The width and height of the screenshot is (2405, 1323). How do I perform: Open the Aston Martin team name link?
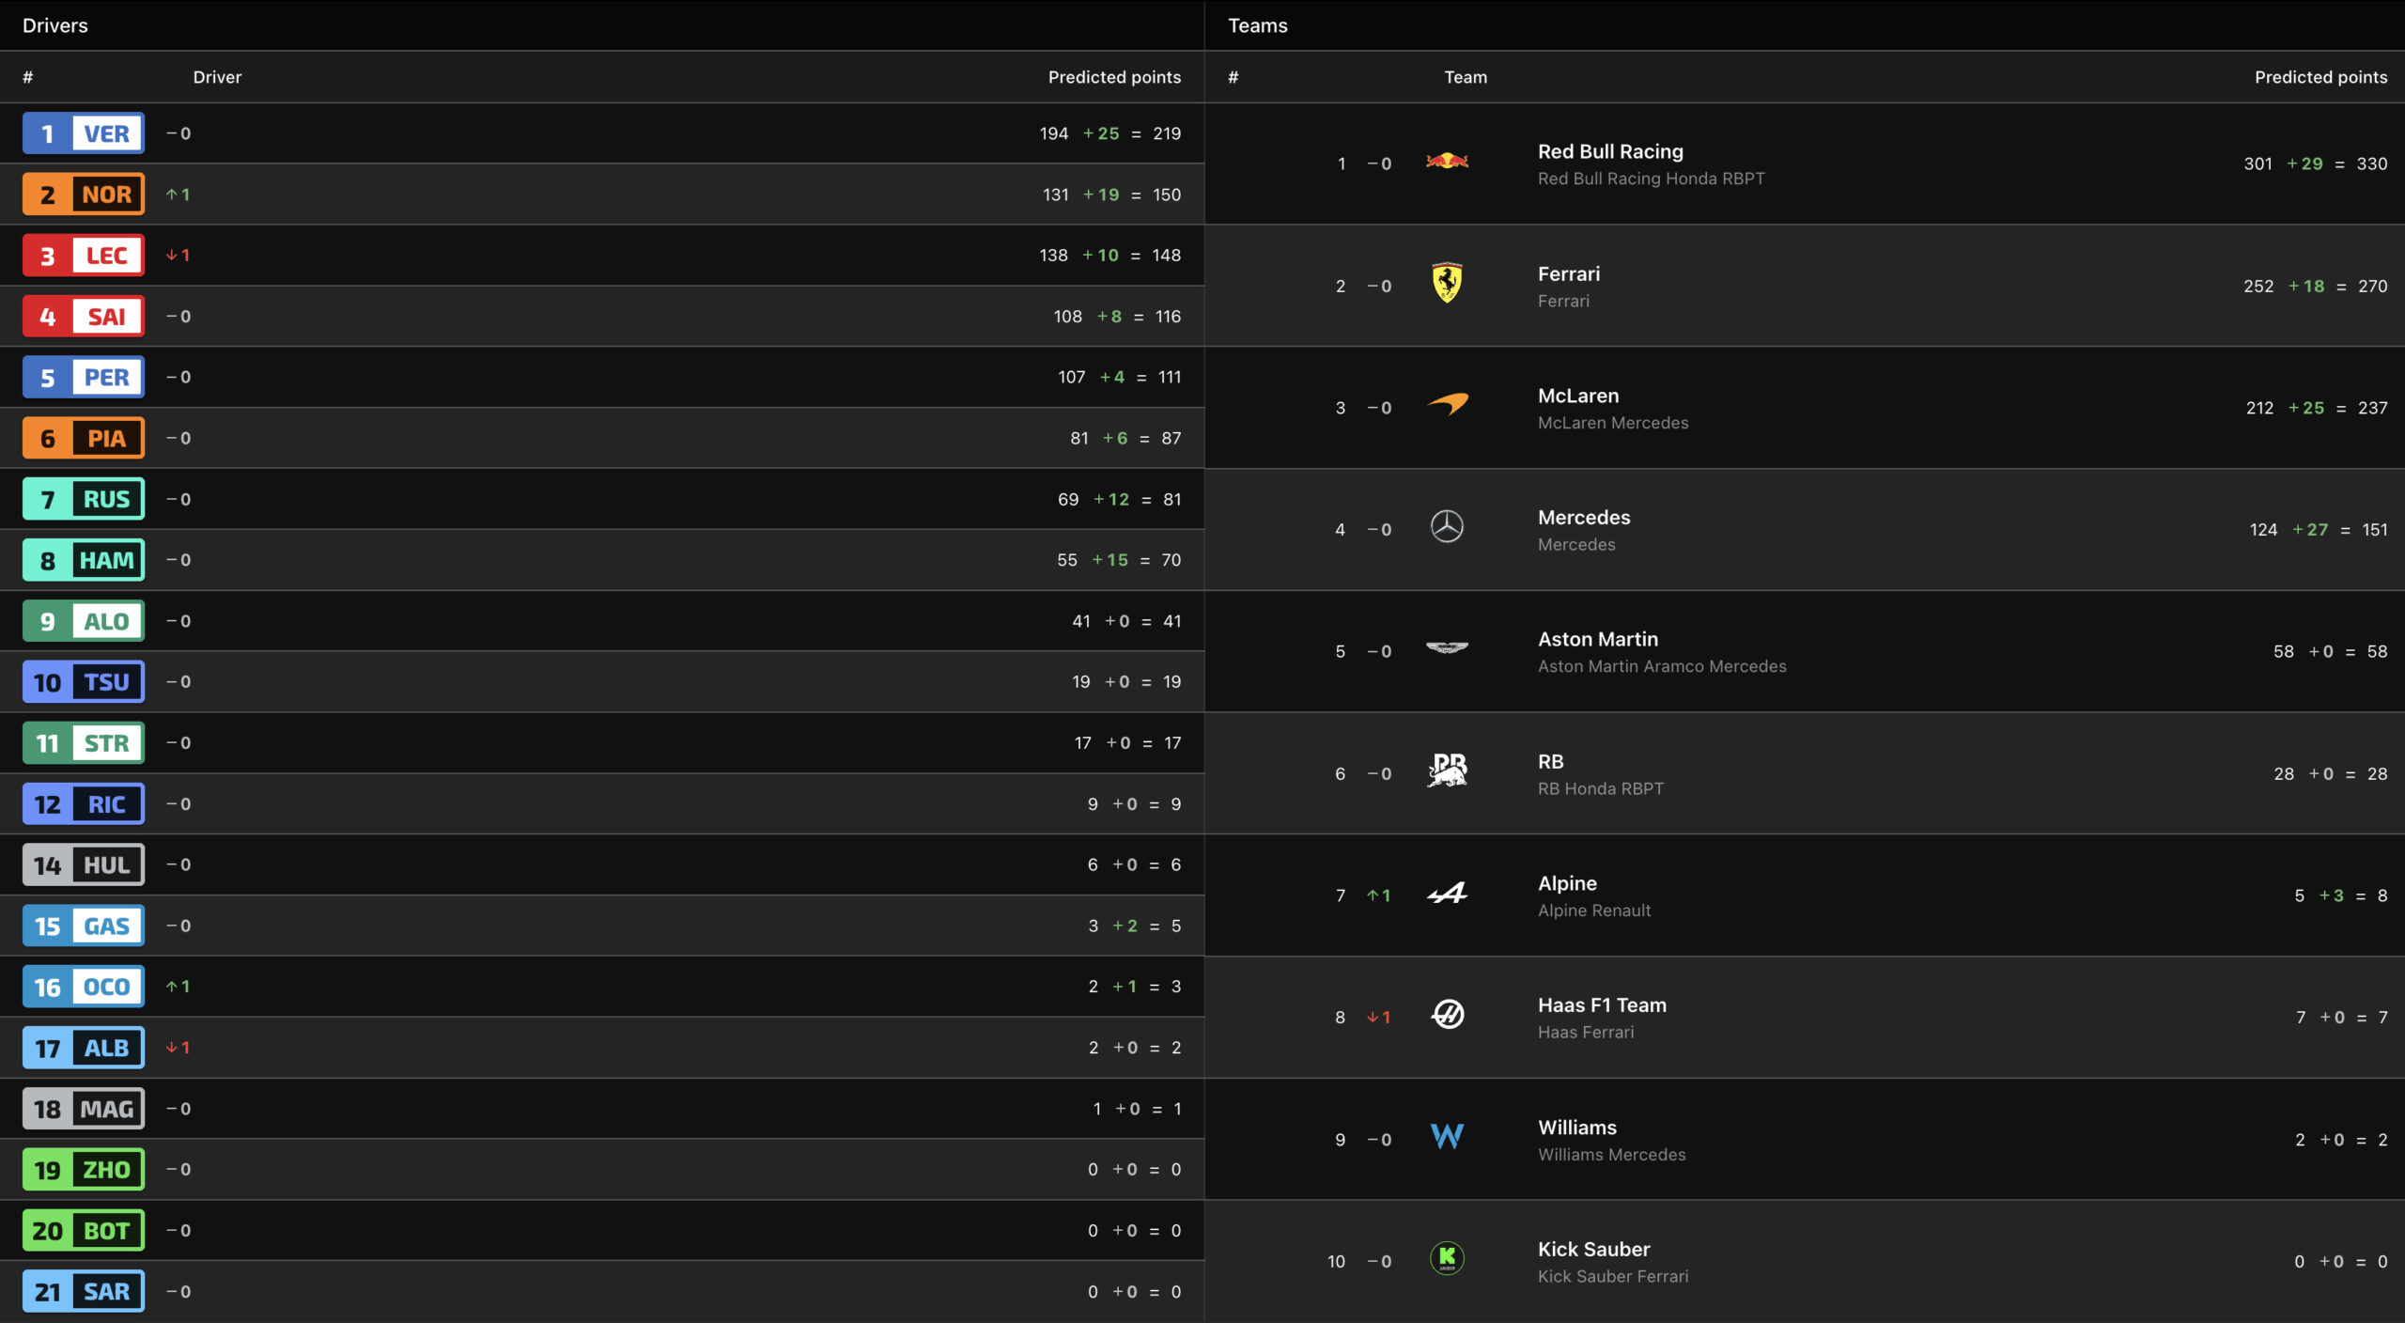point(1598,639)
